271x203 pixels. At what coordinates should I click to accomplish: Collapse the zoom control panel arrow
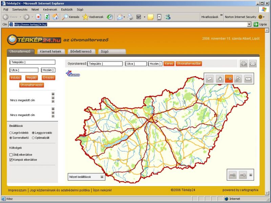251,175
